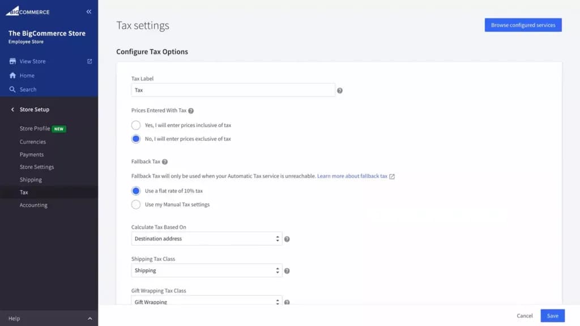Open the Shipping Tax Class dropdown
The height and width of the screenshot is (326, 580).
(x=207, y=270)
